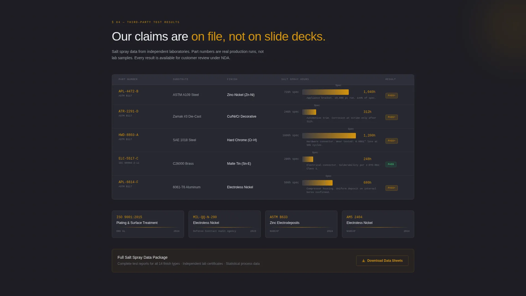Click the Download Data Sheets button
The image size is (526, 296).
click(382, 261)
